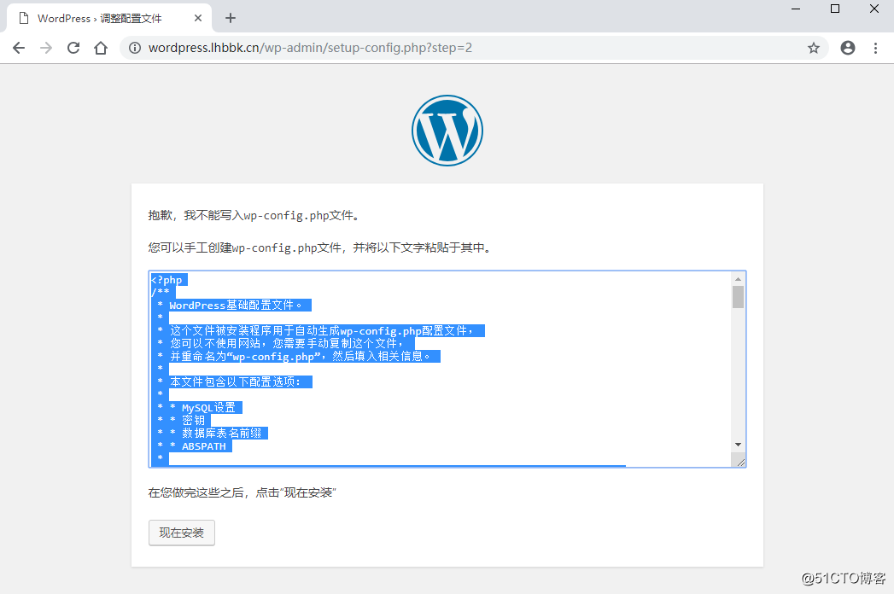Close the WordPress 调整配置文件 tab

point(198,18)
